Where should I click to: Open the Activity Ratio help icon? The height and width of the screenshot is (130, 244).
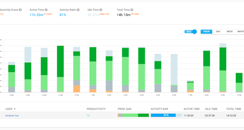click(x=78, y=10)
